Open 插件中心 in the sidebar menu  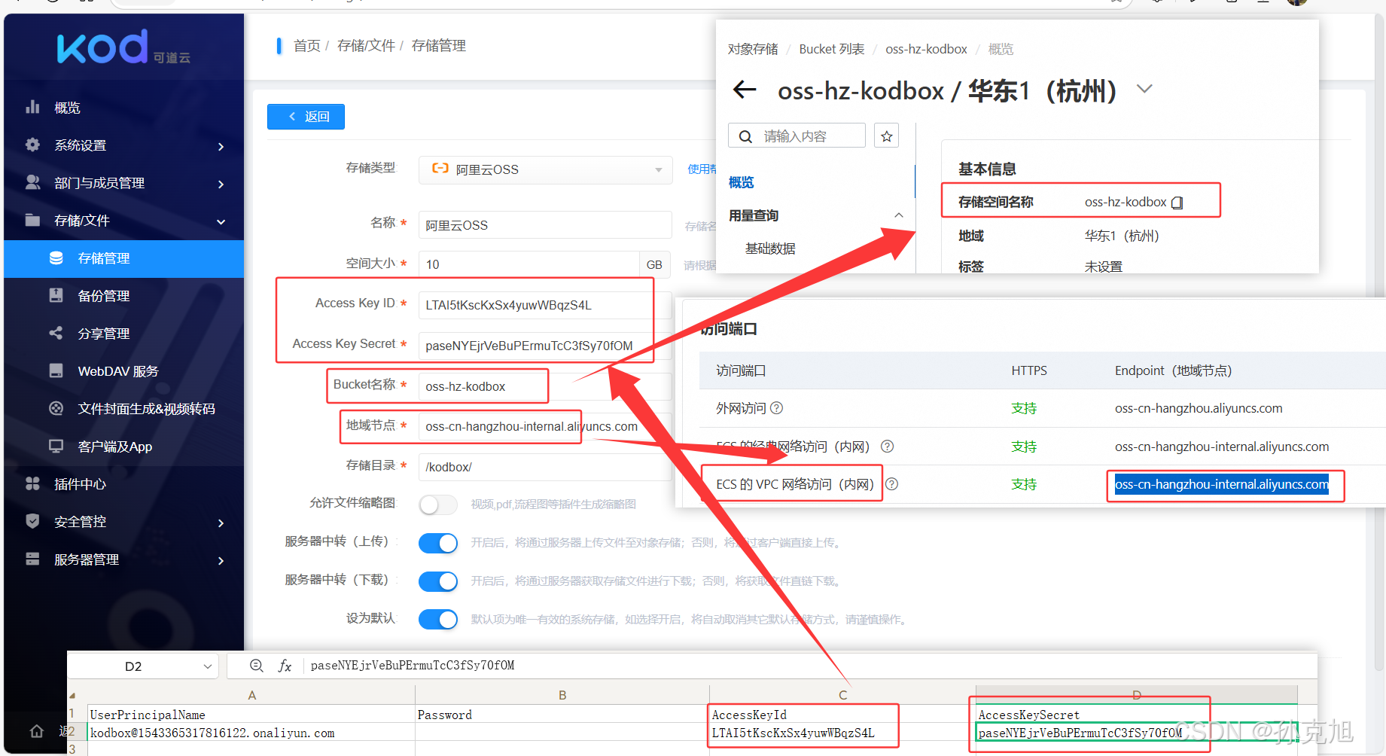pos(123,484)
